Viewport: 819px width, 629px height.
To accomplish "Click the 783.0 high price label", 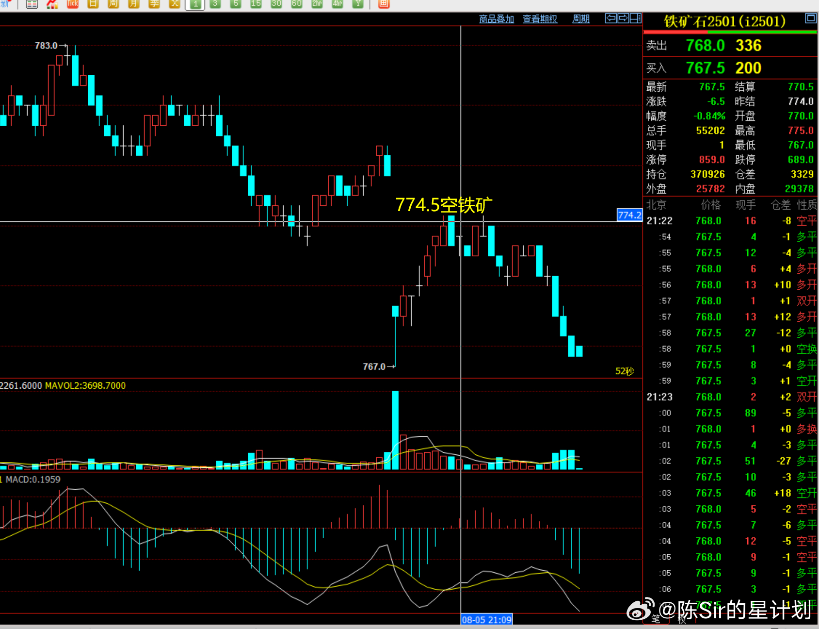I will tap(46, 46).
